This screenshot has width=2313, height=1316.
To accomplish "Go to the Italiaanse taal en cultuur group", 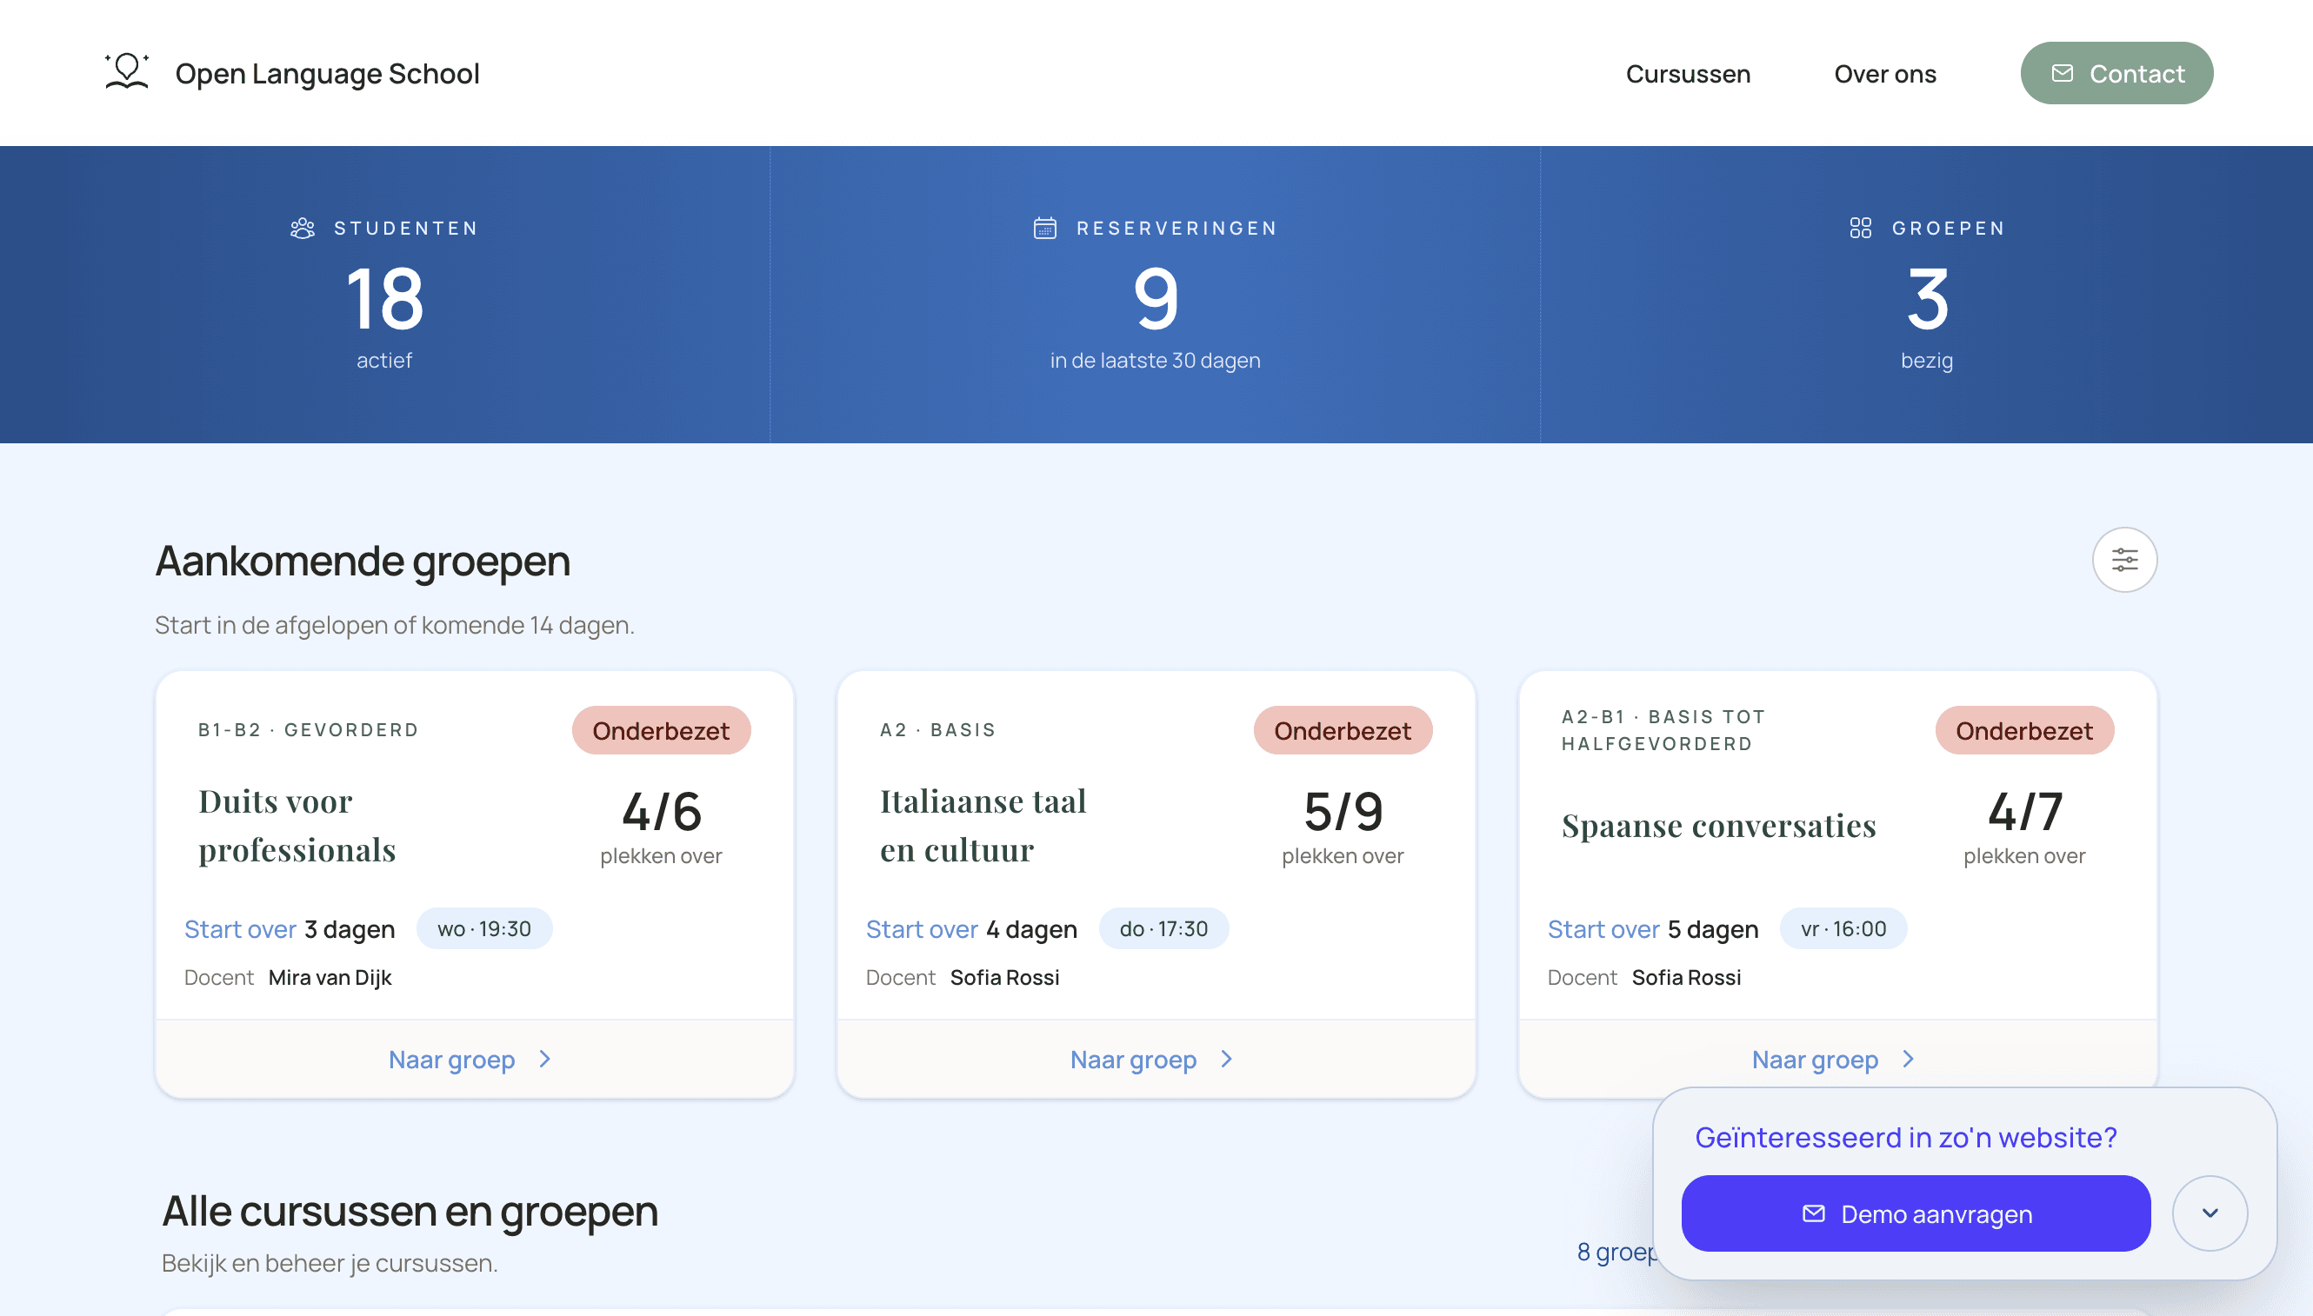I will (1155, 1060).
